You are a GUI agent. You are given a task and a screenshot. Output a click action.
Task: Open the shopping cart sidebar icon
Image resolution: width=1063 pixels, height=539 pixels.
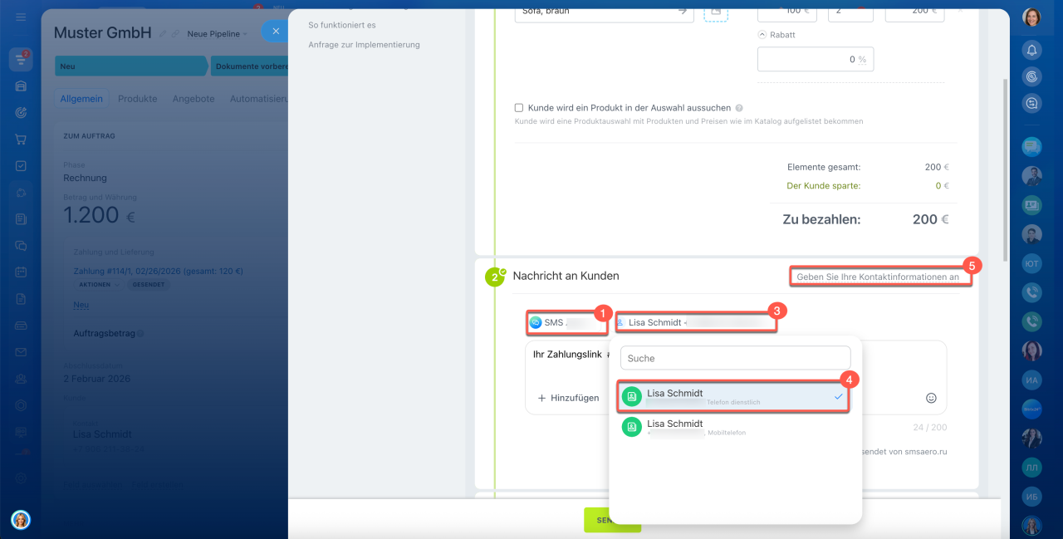click(x=21, y=140)
